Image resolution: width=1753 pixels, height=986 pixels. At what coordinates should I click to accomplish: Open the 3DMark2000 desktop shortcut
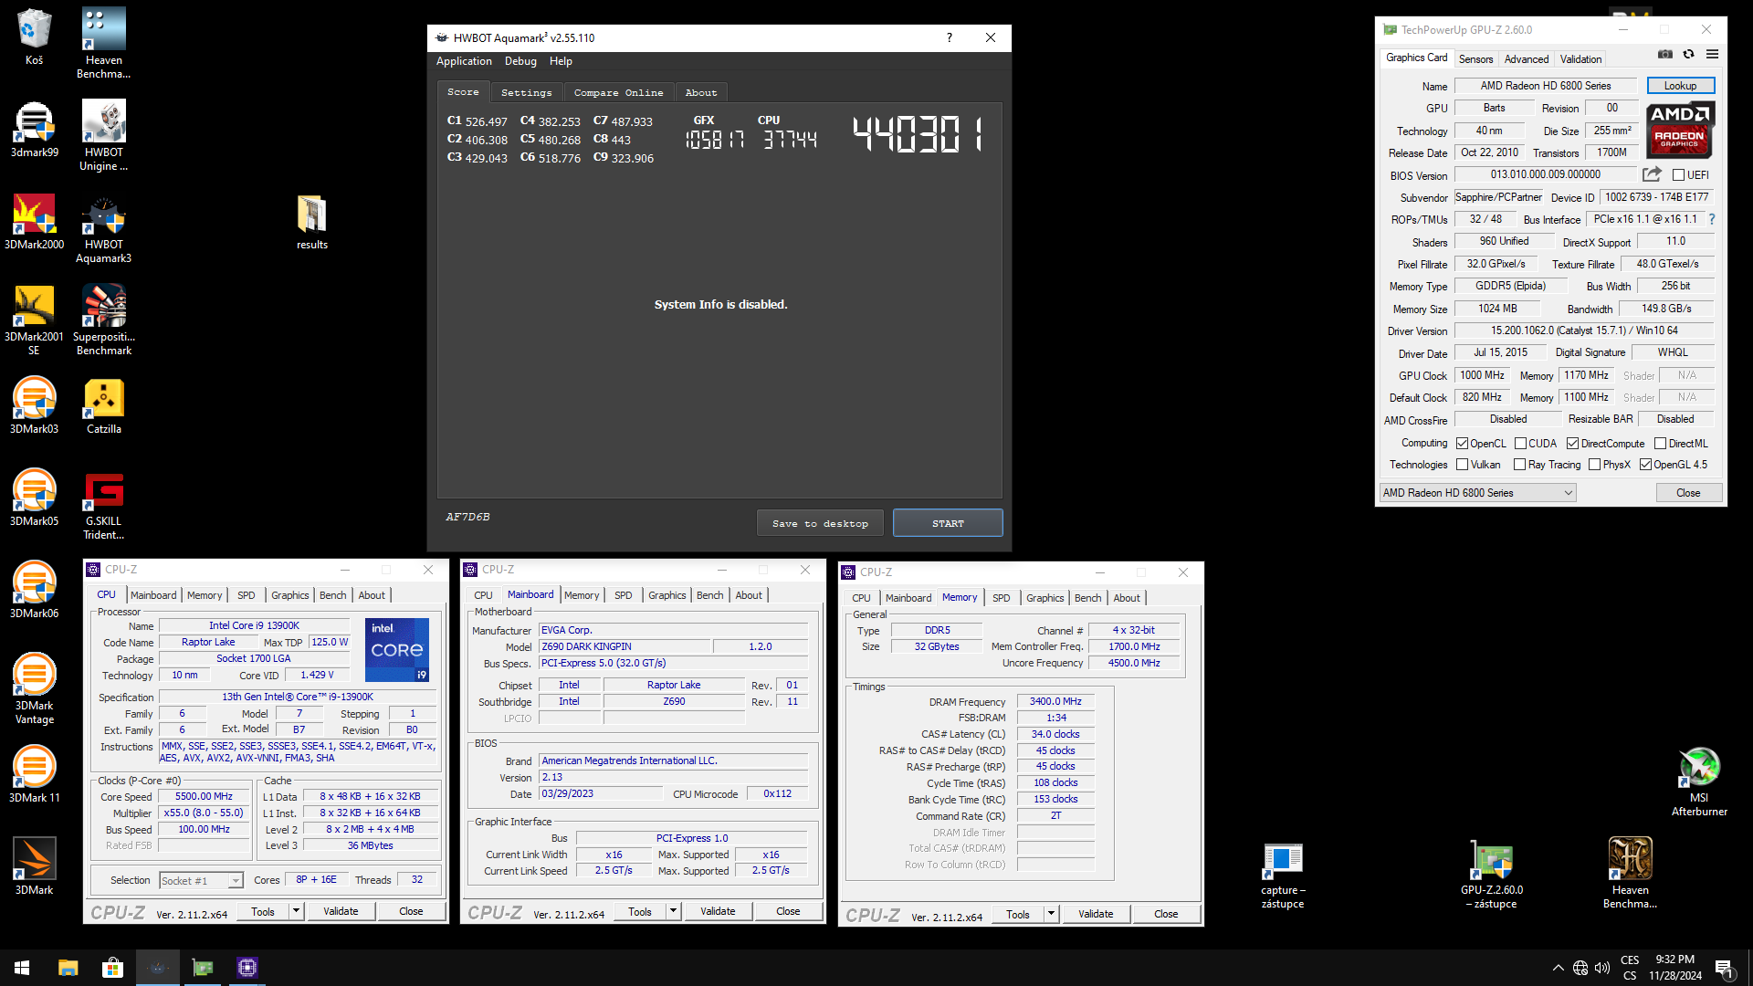click(34, 222)
